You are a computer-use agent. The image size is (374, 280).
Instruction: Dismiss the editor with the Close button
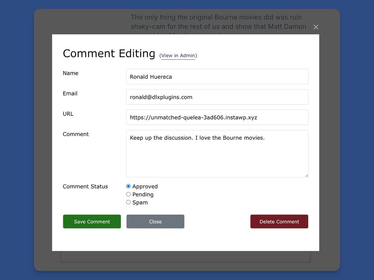(155, 221)
